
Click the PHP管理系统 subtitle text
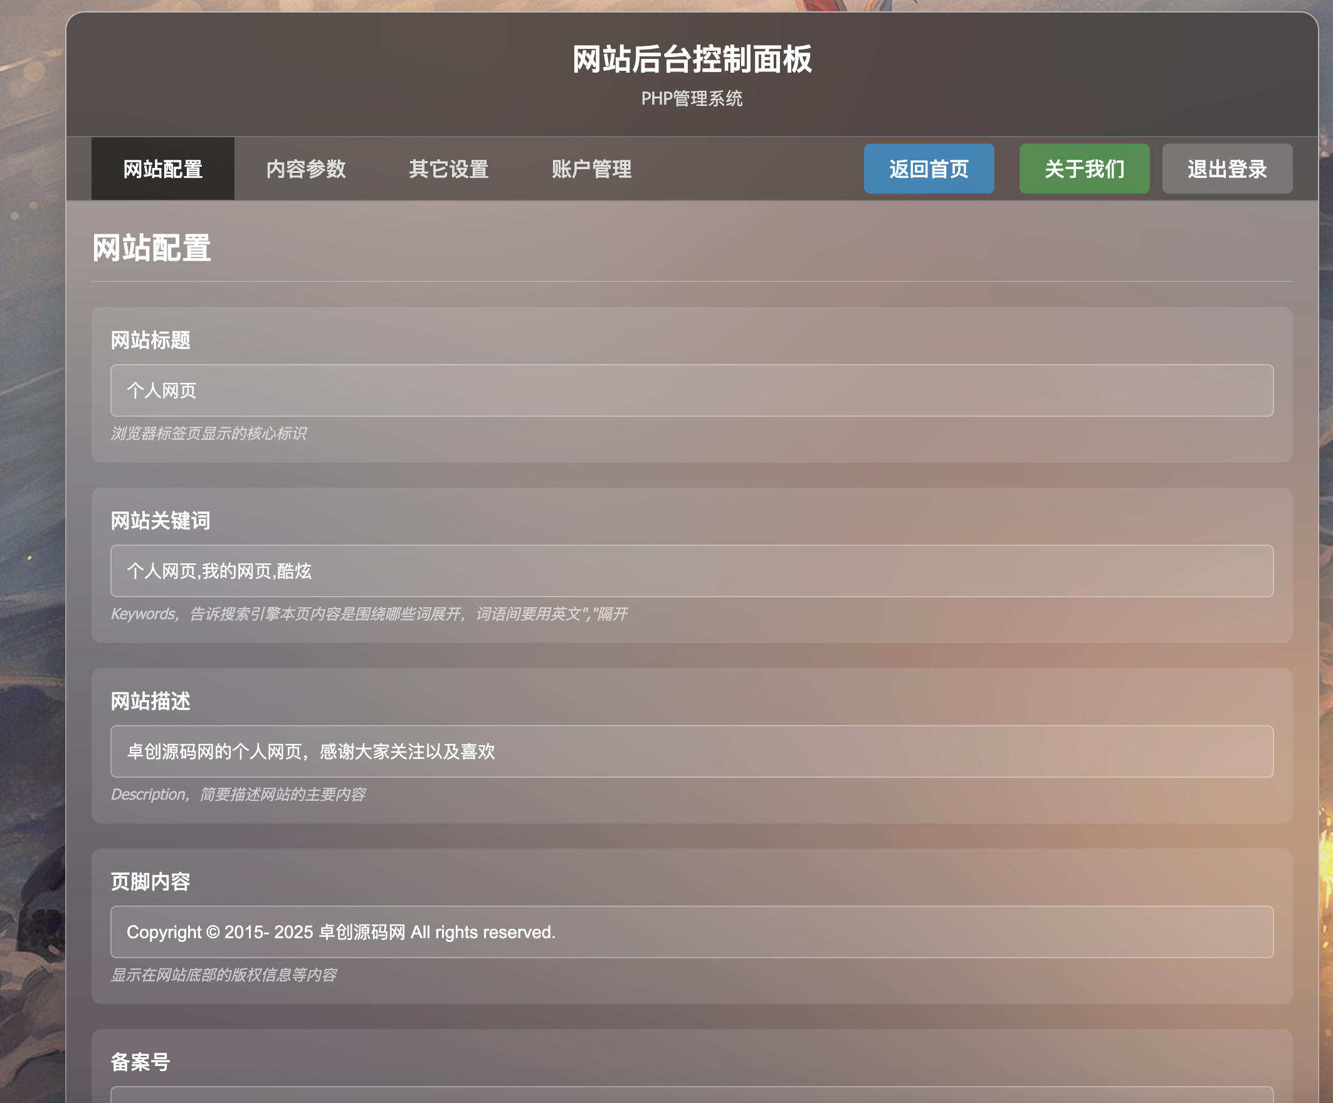(692, 99)
